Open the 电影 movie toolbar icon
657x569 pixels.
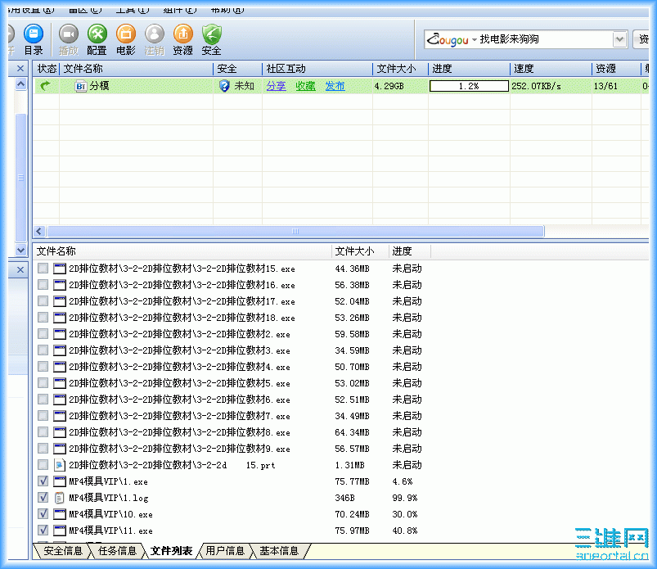click(126, 40)
